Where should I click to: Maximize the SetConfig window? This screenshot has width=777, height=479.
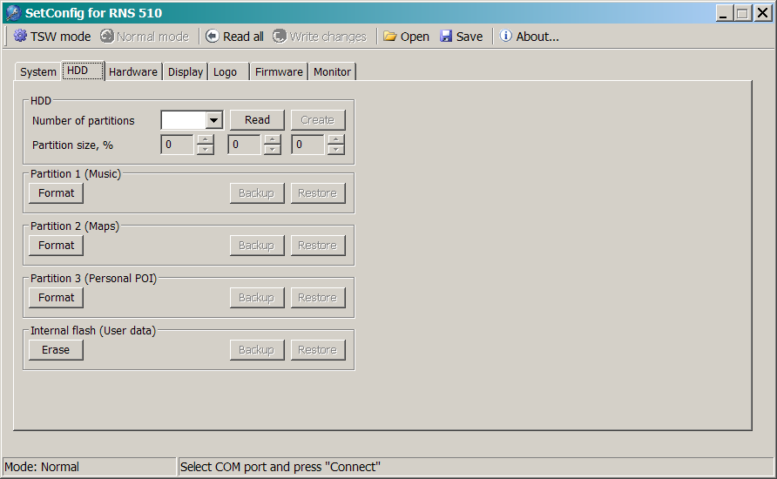(x=743, y=13)
